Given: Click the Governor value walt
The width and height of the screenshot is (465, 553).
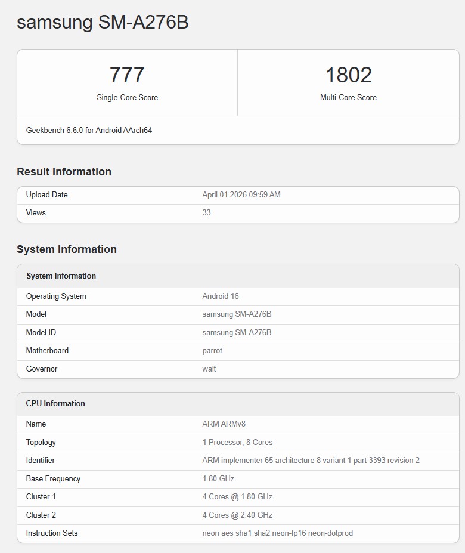Looking at the screenshot, I should point(209,369).
